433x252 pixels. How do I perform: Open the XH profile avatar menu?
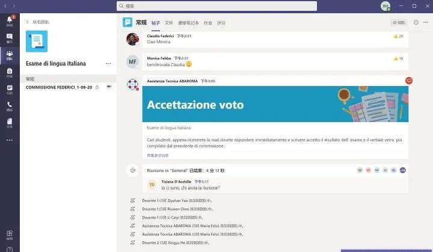(385, 6)
